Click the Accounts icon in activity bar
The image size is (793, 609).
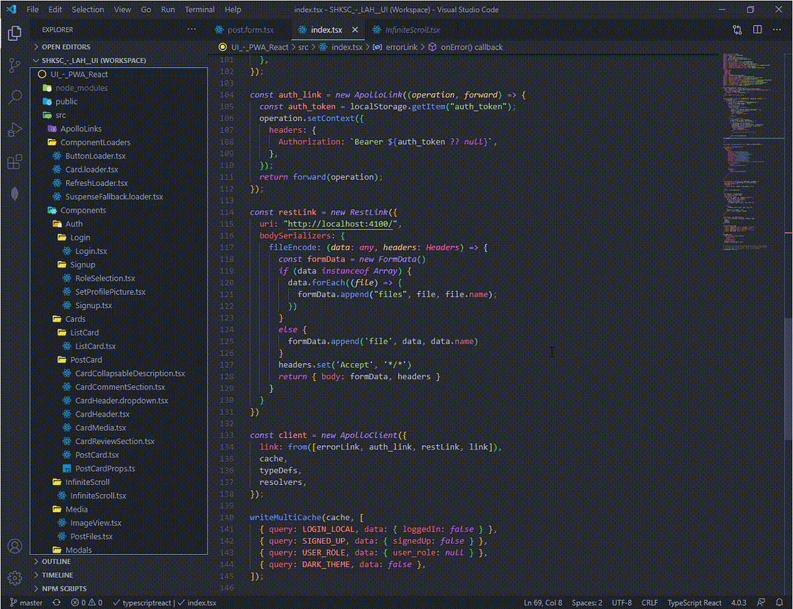coord(15,546)
